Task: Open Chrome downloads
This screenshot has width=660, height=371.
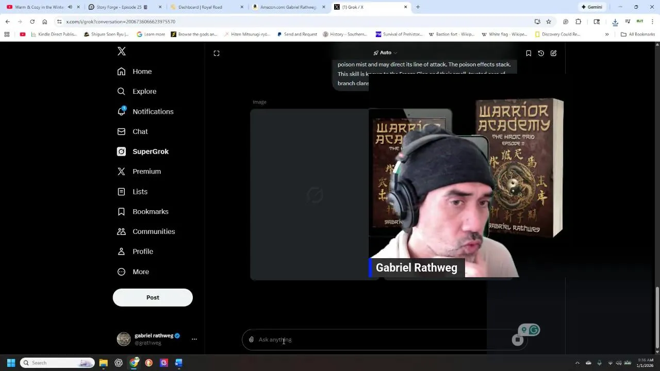Action: tap(615, 22)
